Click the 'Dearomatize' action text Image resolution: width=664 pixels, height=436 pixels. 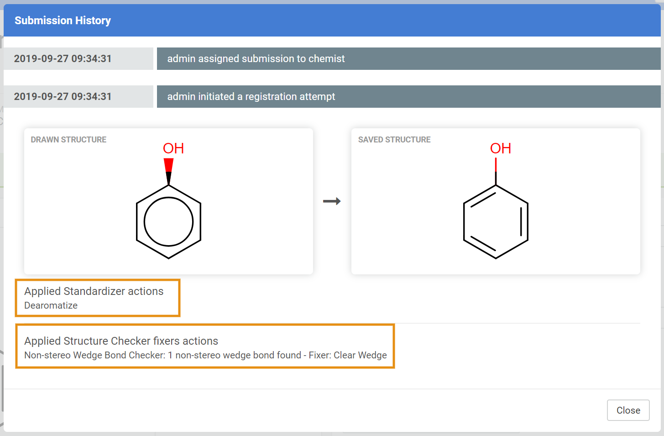click(x=51, y=305)
